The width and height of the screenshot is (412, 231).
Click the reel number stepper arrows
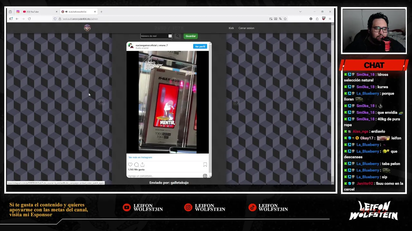pos(170,36)
